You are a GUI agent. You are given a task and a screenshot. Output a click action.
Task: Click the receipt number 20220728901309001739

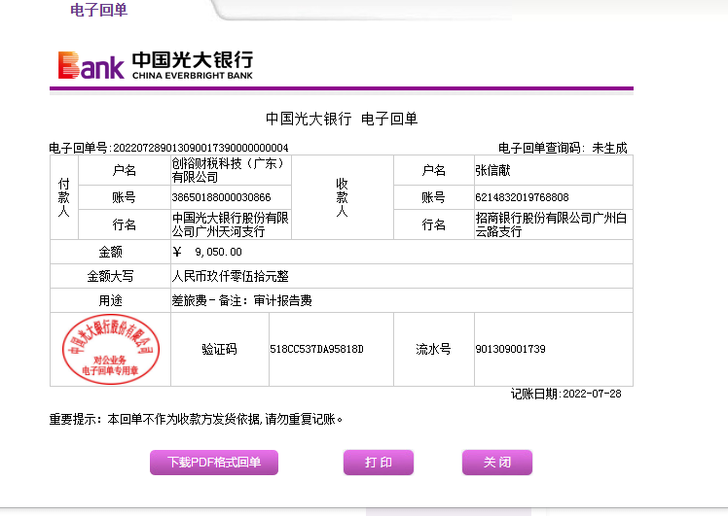coord(200,148)
